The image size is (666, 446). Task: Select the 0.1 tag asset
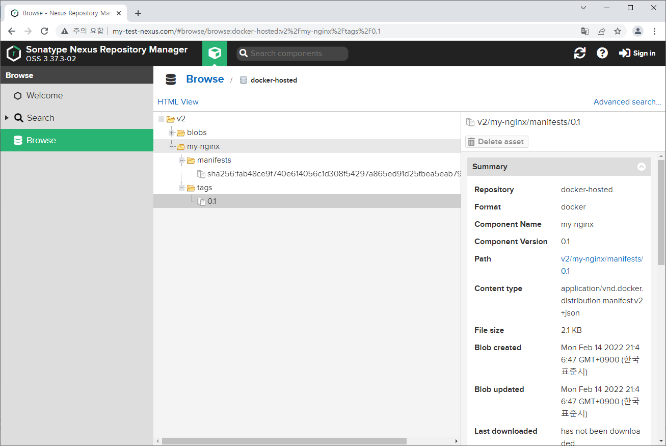[207, 201]
